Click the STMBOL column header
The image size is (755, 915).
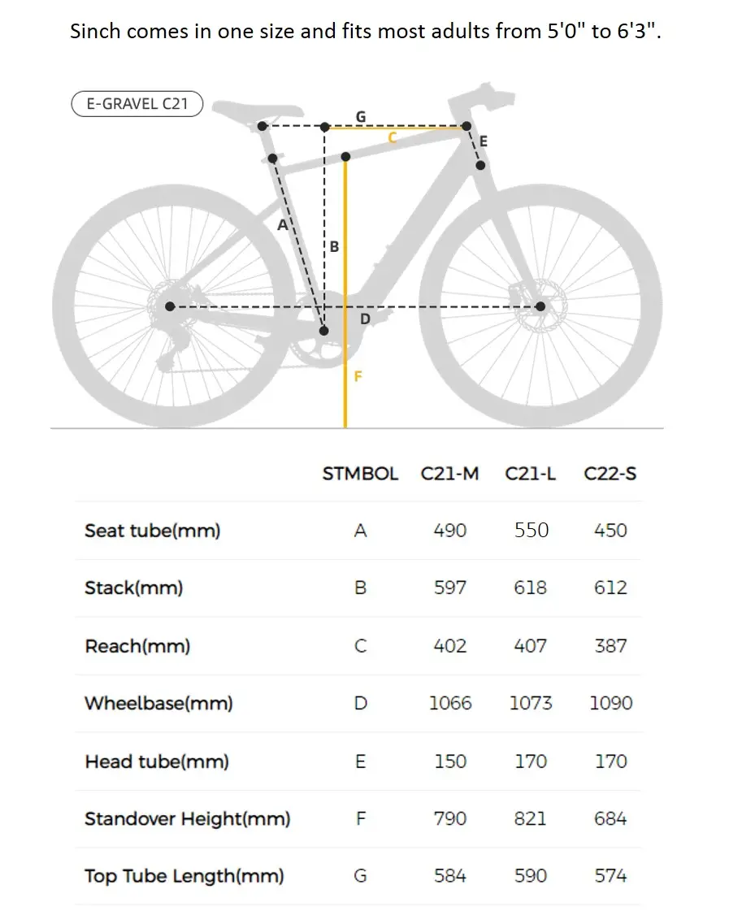(x=360, y=473)
